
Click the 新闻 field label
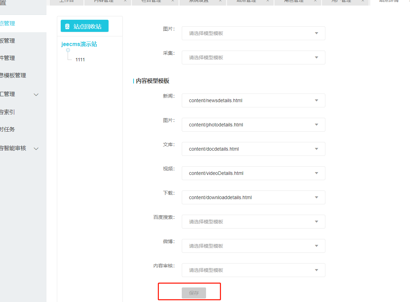(169, 96)
